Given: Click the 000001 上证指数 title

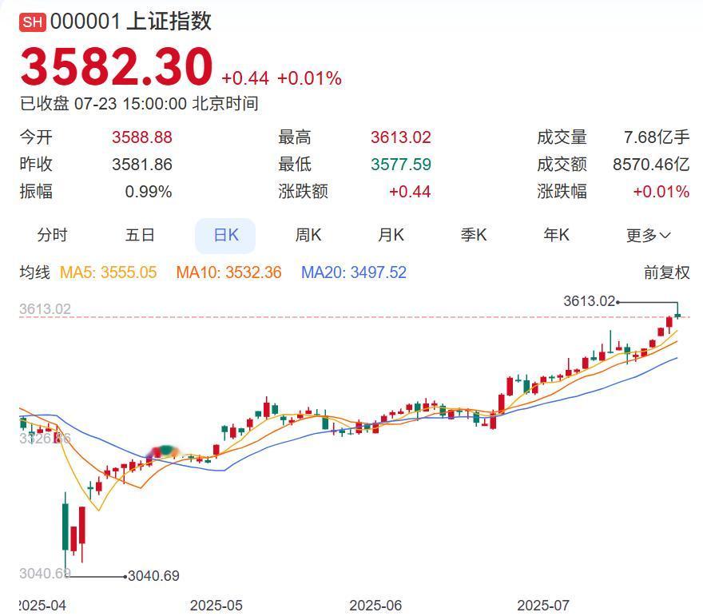Looking at the screenshot, I should pos(130,22).
